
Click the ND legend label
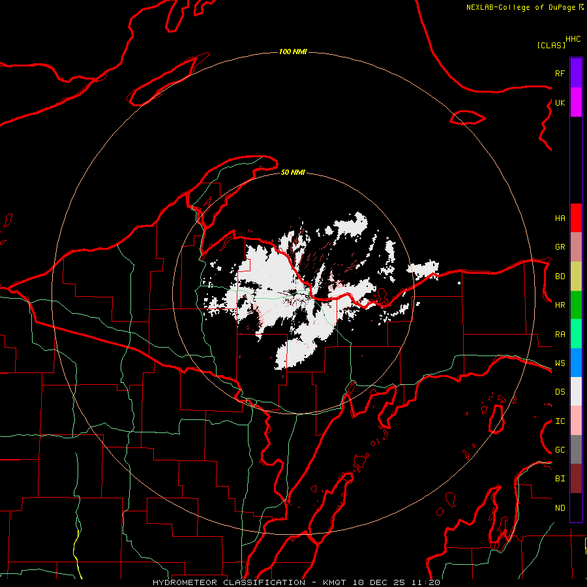click(560, 508)
